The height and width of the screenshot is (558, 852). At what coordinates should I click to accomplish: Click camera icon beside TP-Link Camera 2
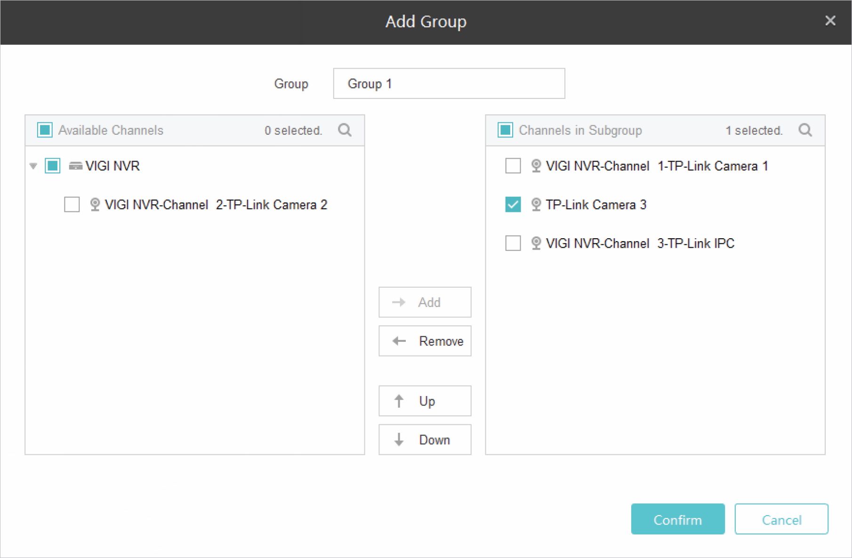(x=95, y=205)
